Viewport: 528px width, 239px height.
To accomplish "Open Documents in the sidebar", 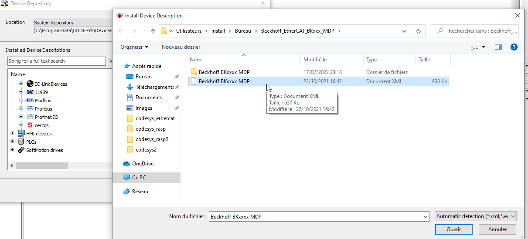I will (144, 98).
